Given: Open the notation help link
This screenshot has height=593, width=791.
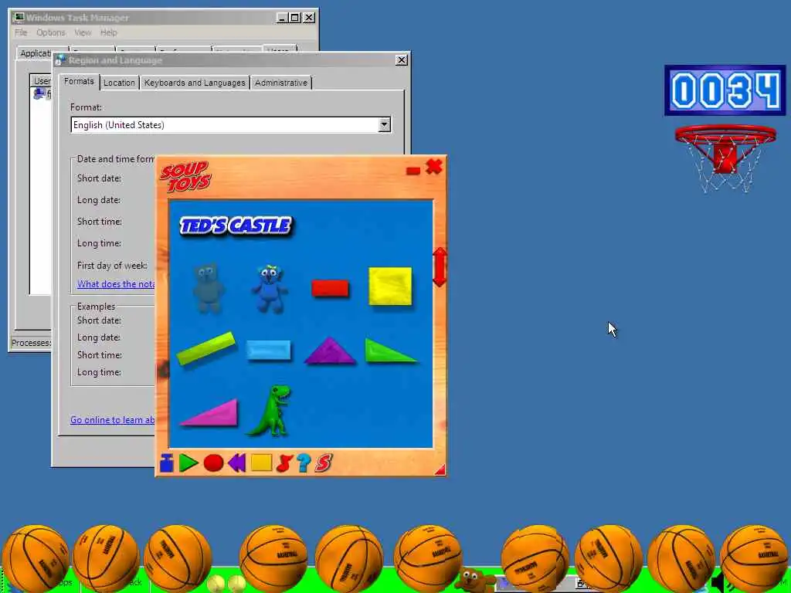Looking at the screenshot, I should pos(116,284).
